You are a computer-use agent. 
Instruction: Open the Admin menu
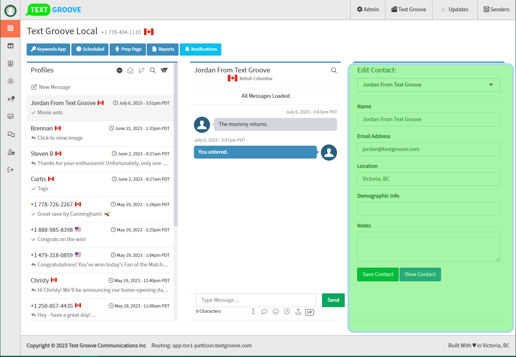pos(368,10)
